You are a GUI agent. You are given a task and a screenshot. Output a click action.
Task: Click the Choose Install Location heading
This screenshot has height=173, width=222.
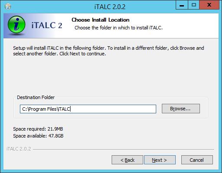tap(100, 20)
